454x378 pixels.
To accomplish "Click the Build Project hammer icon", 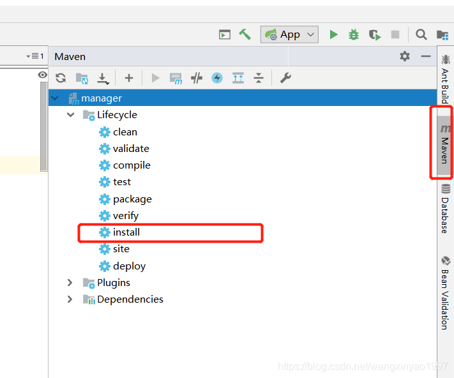I will coord(245,34).
